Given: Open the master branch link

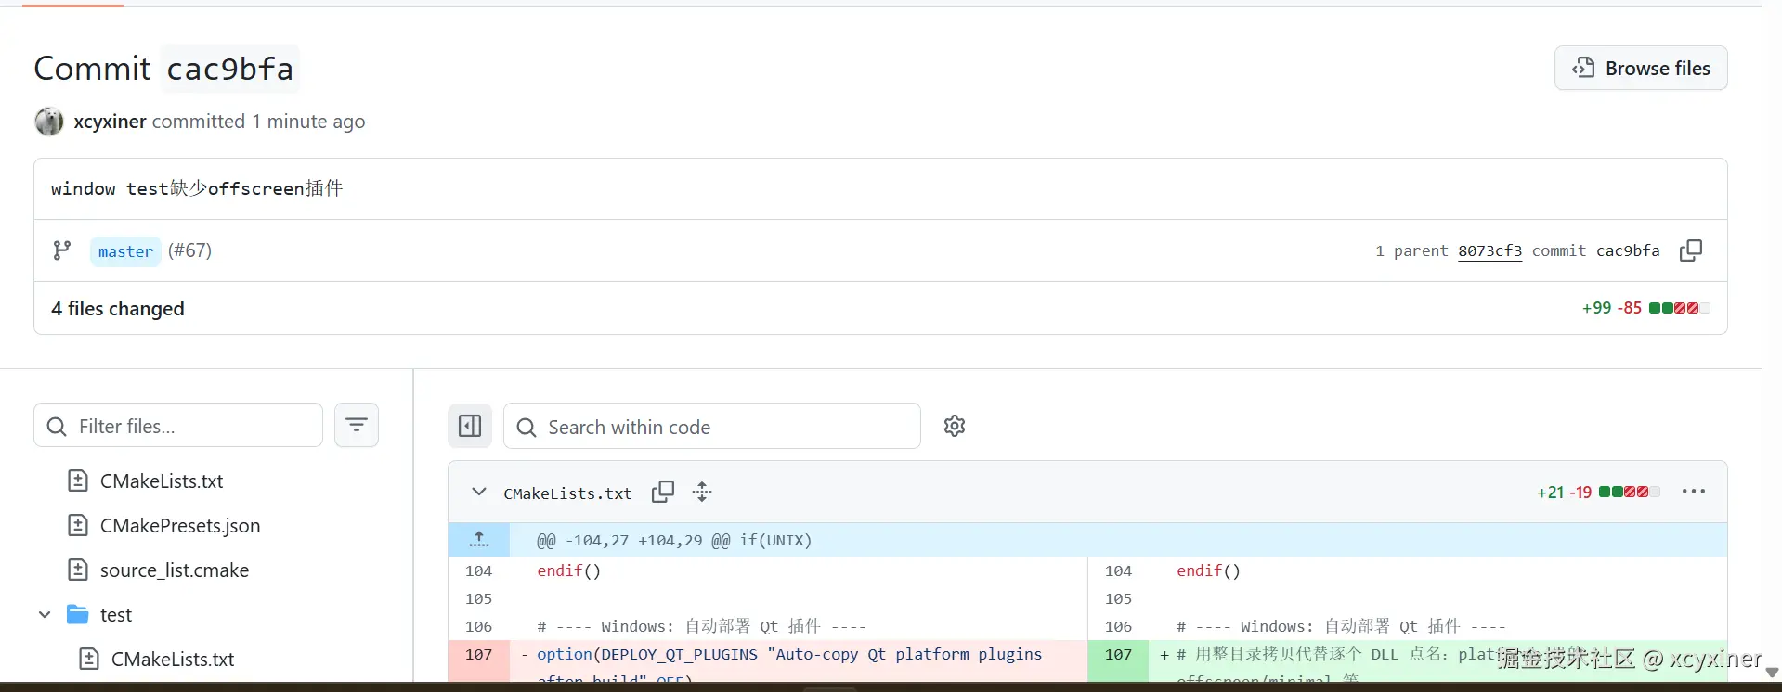Looking at the screenshot, I should click(x=125, y=251).
